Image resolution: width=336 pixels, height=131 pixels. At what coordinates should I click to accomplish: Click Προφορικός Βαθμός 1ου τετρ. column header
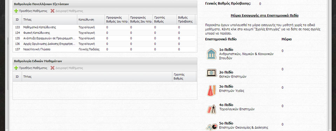tap(117, 20)
